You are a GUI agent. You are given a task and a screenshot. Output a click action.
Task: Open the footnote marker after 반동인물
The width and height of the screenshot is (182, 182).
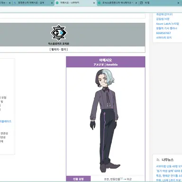click(x=121, y=178)
